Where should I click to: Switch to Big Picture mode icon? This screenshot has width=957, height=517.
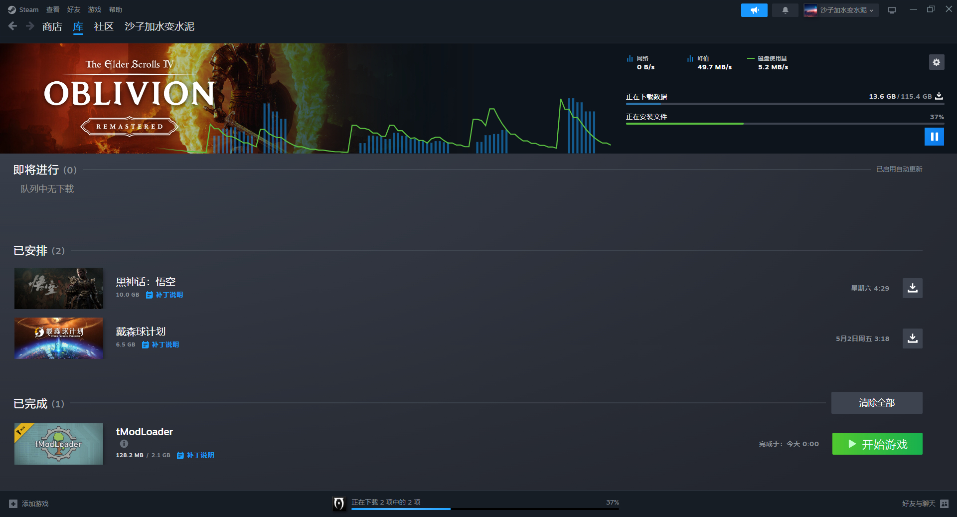coord(892,10)
